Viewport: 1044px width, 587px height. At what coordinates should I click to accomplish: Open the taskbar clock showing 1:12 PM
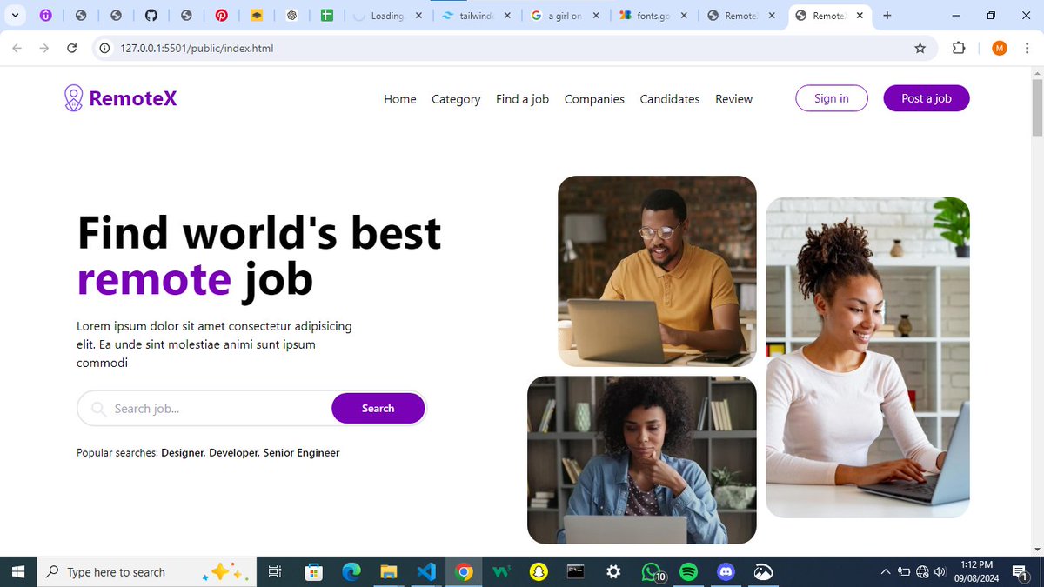(977, 571)
